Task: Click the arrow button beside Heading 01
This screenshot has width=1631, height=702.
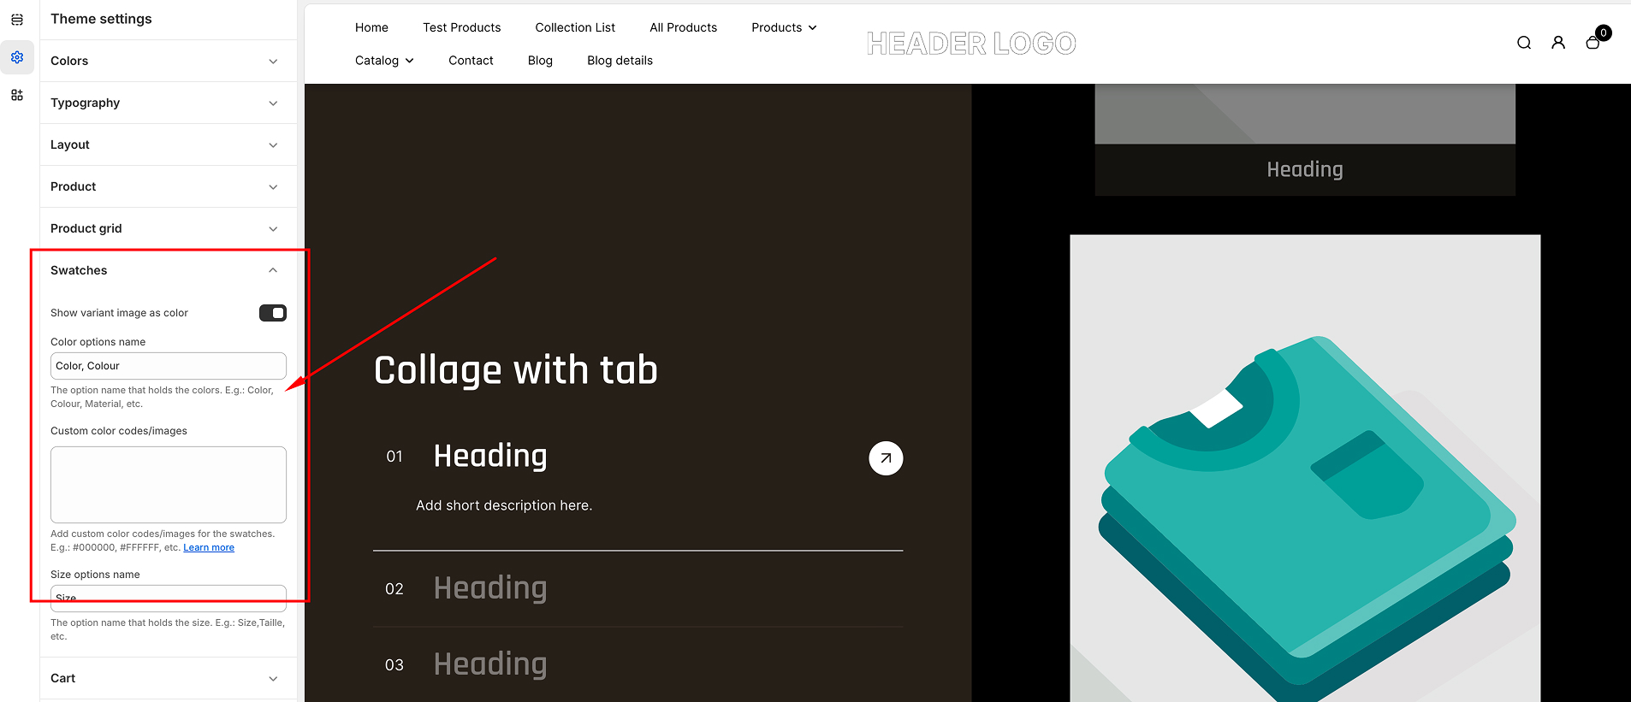Action: point(886,458)
